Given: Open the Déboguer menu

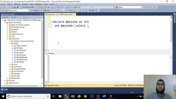Looking at the screenshot, I should (38, 4).
